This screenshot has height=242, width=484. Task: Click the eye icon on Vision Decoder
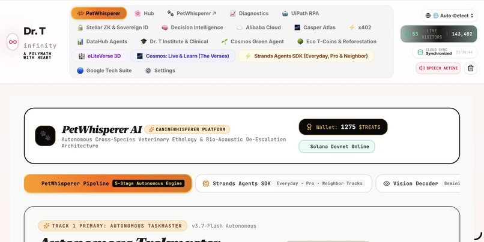point(387,183)
